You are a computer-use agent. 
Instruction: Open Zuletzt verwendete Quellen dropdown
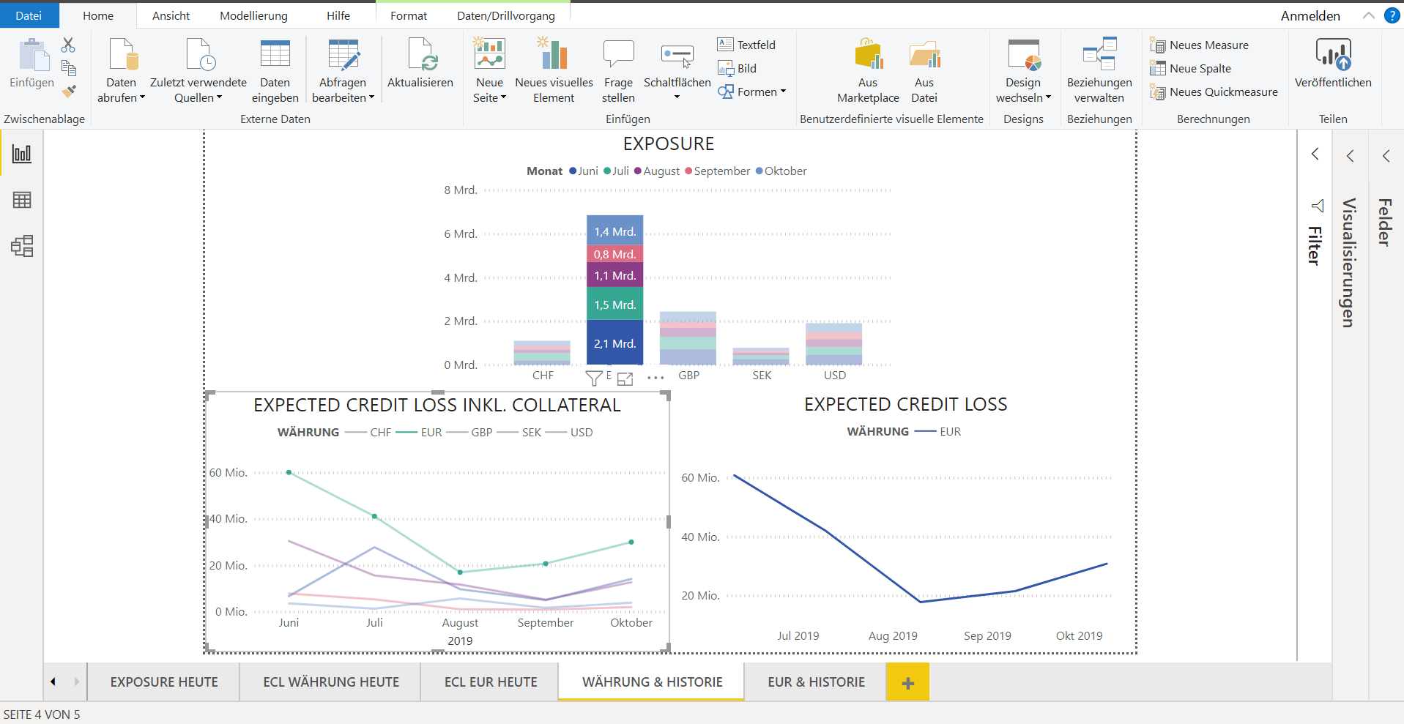point(198,72)
